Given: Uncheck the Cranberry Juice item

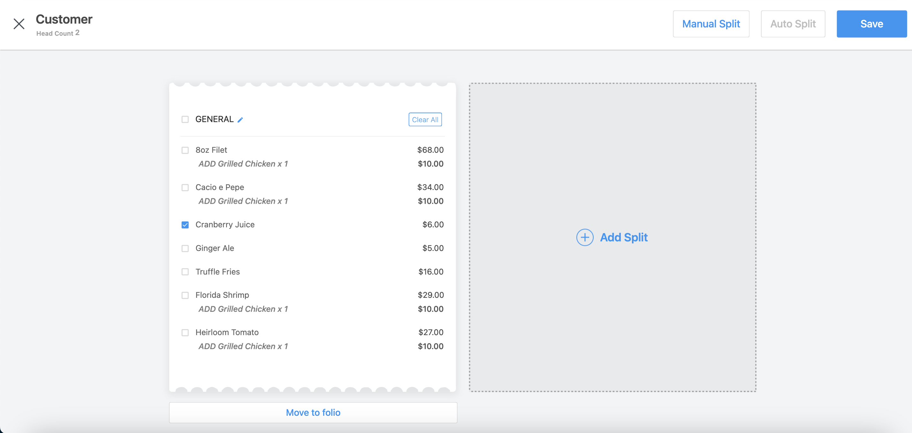Looking at the screenshot, I should (x=185, y=224).
